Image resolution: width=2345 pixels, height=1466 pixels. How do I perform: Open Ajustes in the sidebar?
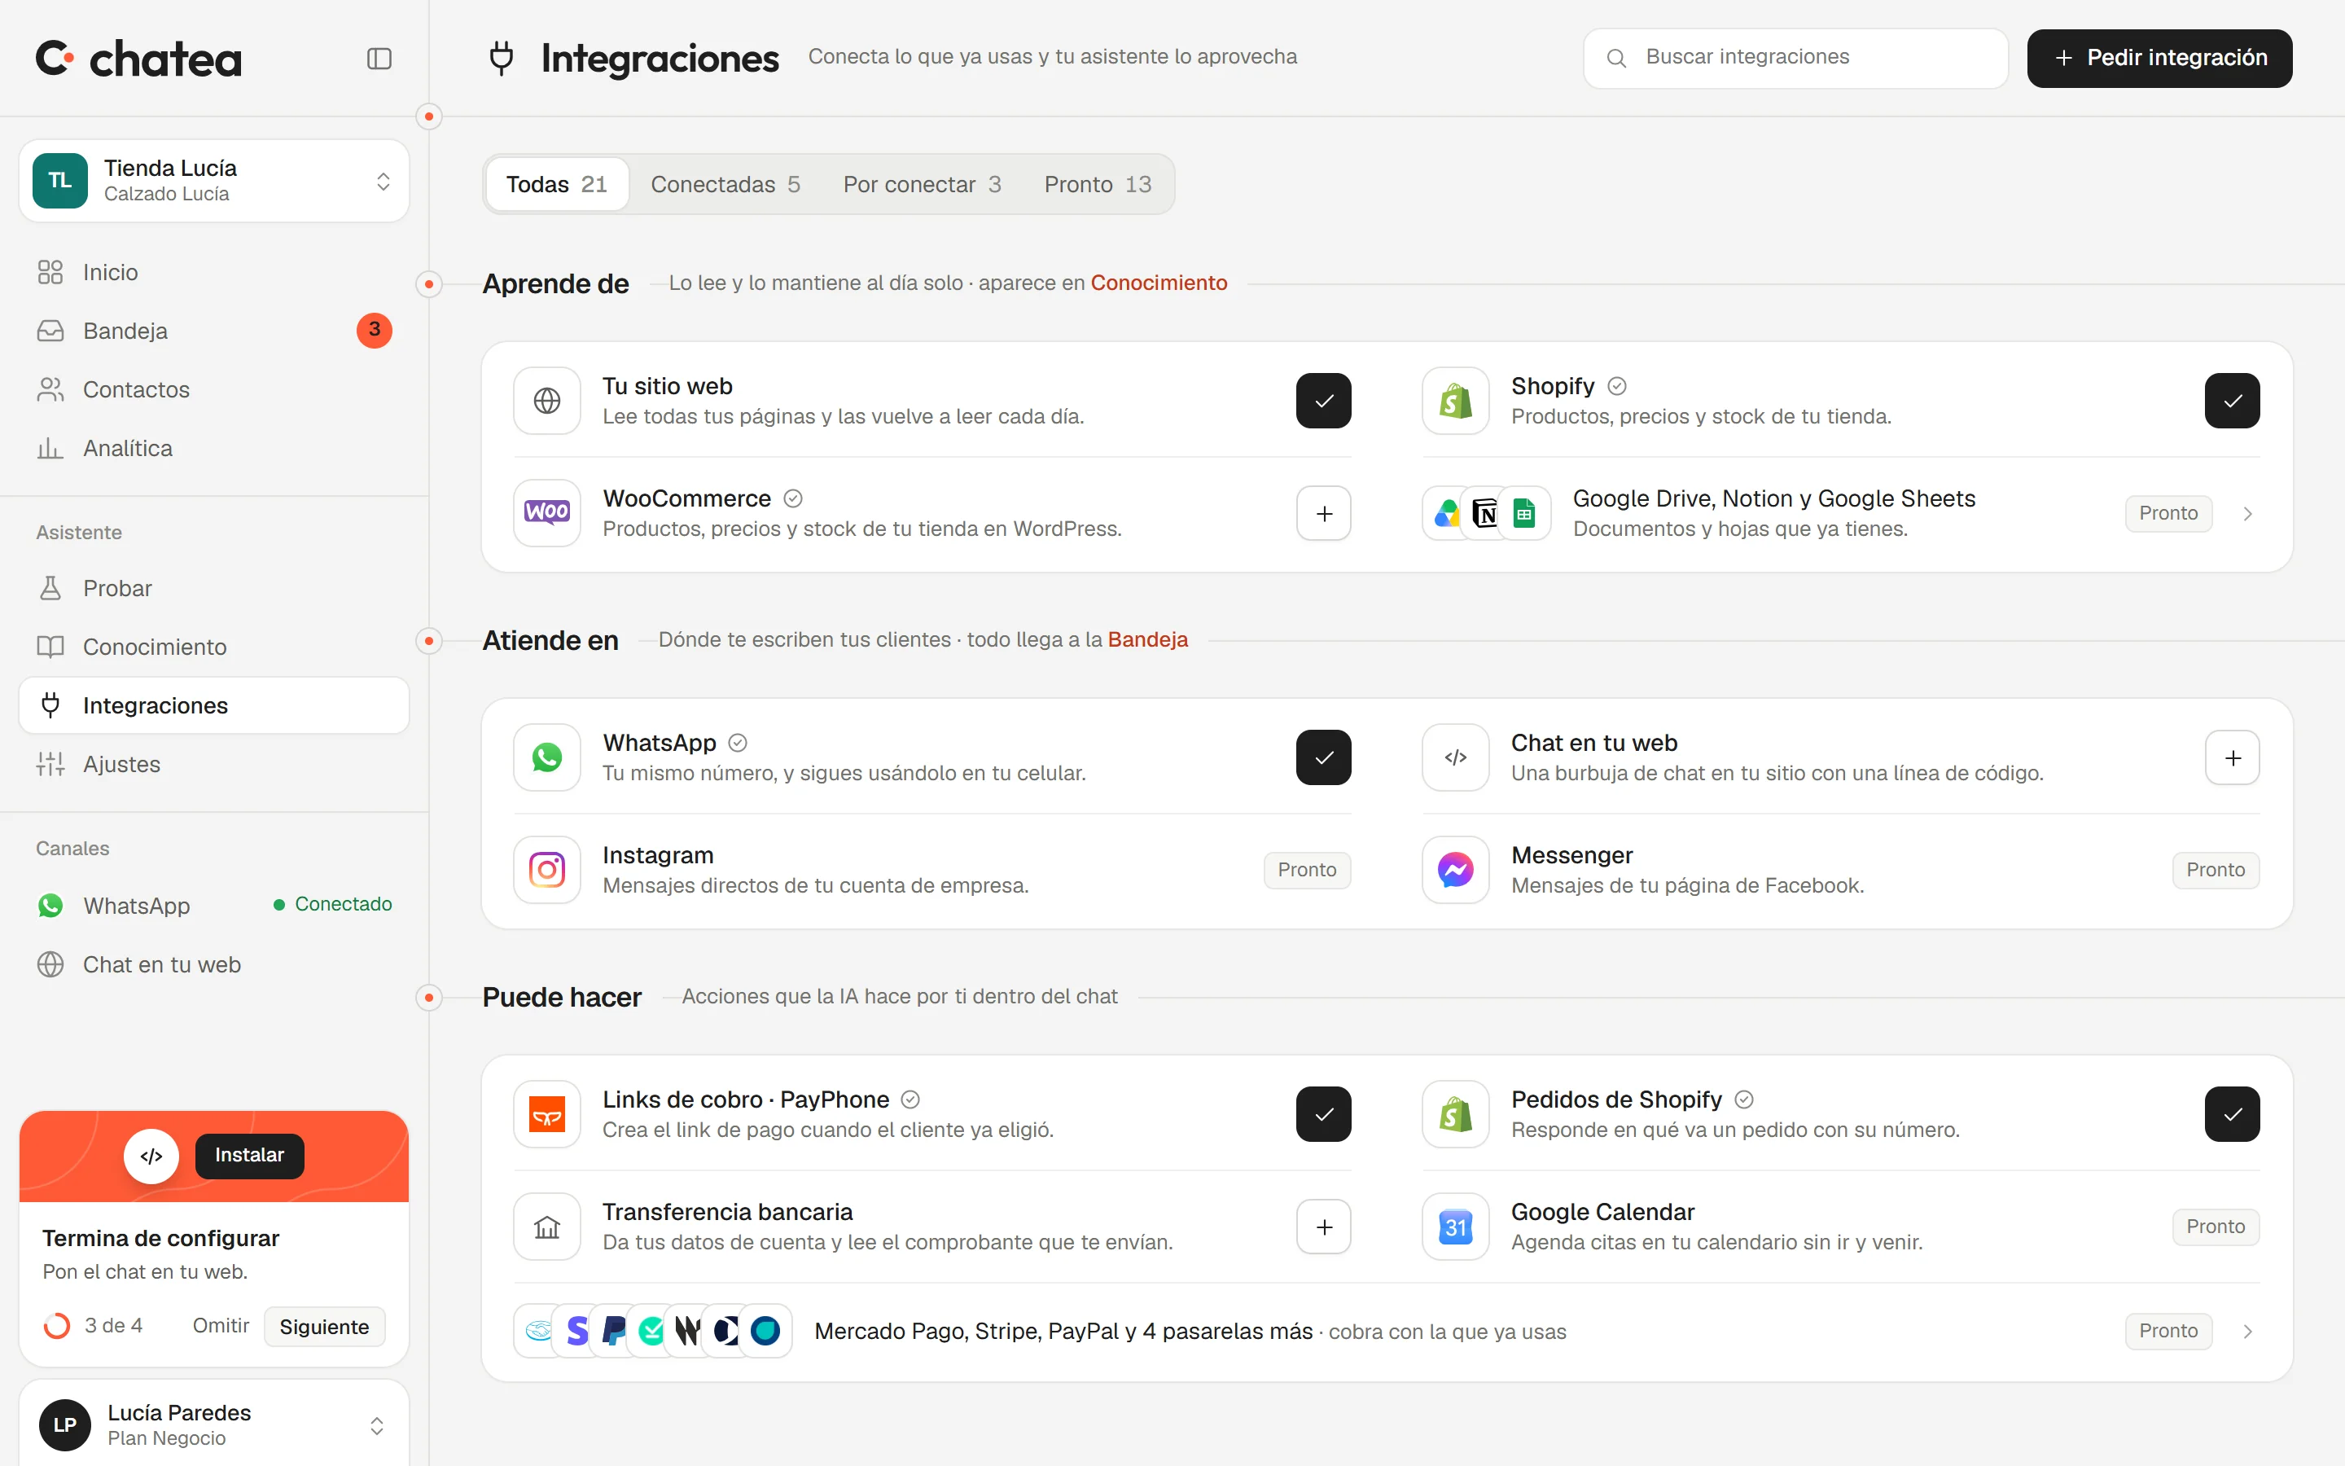214,764
